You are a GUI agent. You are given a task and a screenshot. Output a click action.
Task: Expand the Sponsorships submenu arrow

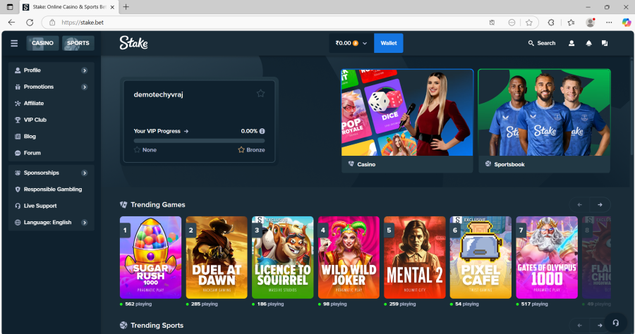click(x=84, y=173)
